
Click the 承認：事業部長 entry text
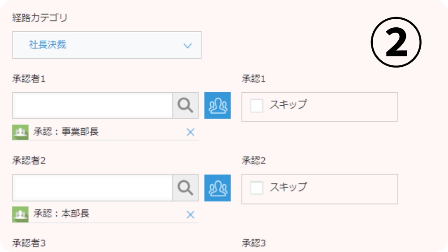click(66, 132)
